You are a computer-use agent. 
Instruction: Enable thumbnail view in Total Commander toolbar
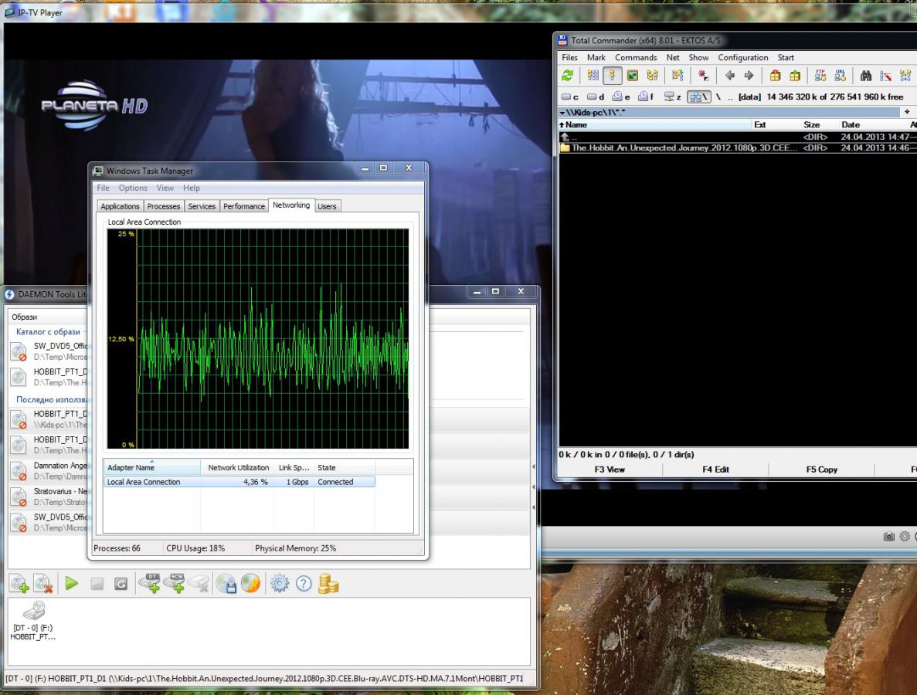[632, 76]
